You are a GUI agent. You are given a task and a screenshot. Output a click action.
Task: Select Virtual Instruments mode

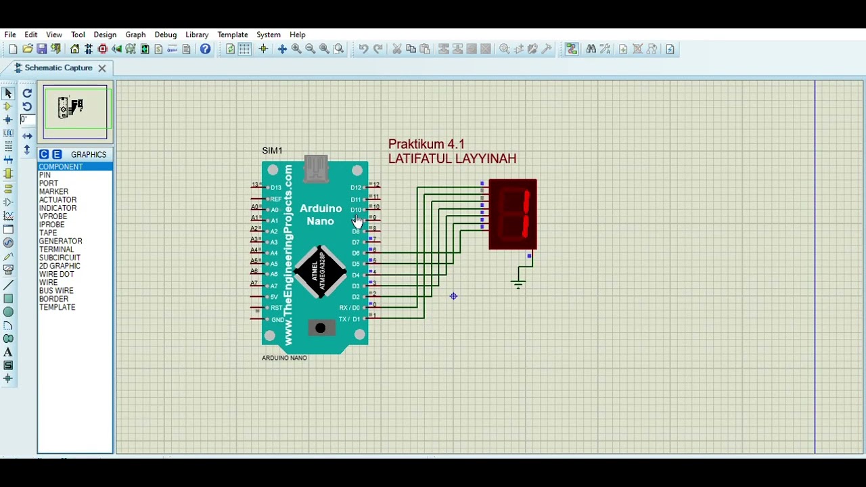(8, 271)
